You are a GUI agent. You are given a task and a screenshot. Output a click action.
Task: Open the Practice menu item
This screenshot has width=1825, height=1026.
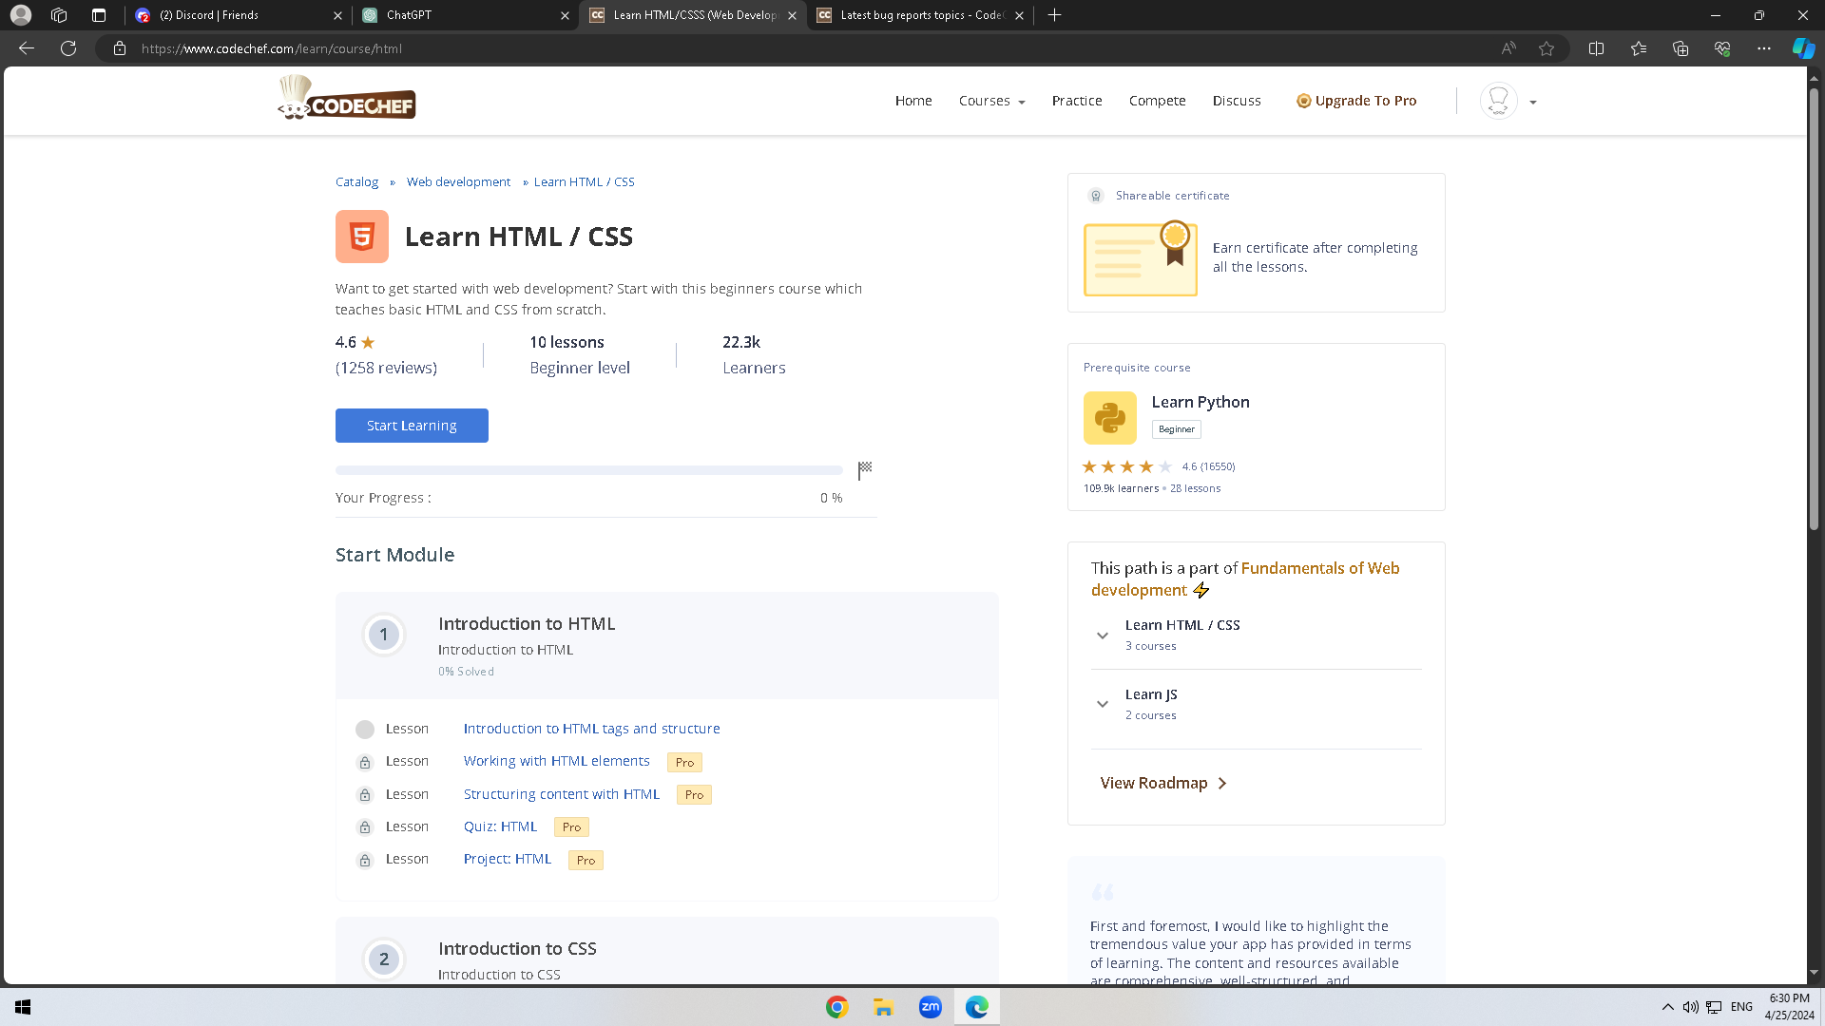click(1076, 101)
